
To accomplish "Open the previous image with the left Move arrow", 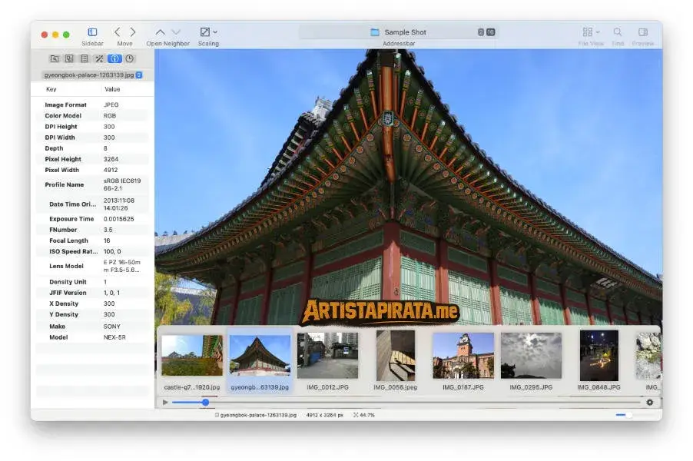I will pos(118,32).
